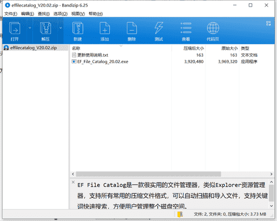The image size is (277, 221).
Task: Open the 视图(V) menu
Action: (78, 14)
